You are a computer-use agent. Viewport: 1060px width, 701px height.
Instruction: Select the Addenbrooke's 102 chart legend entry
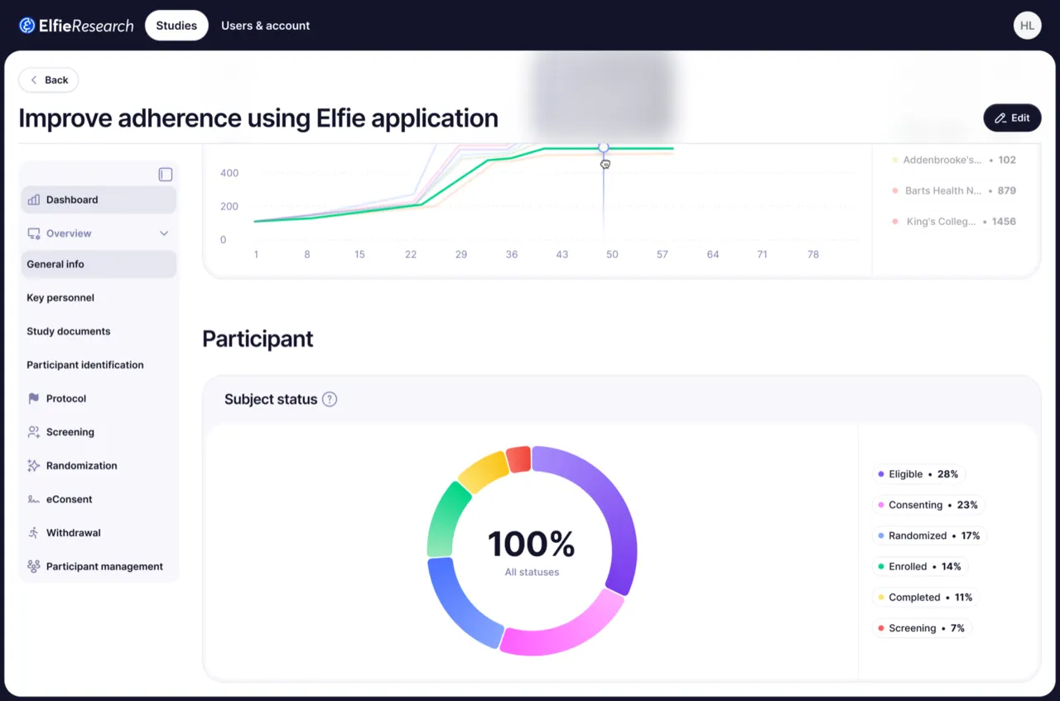pos(954,160)
